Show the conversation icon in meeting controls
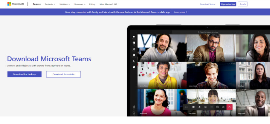270x124 pixels. [x=217, y=107]
